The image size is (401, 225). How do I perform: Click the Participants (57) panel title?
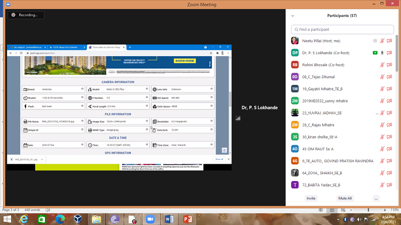pyautogui.click(x=342, y=15)
